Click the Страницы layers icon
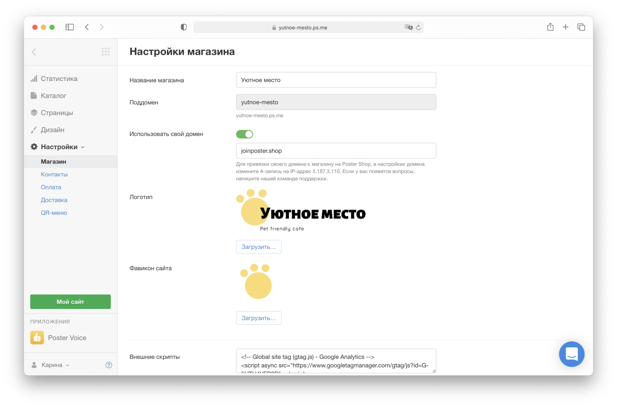This screenshot has height=407, width=617. [x=34, y=113]
